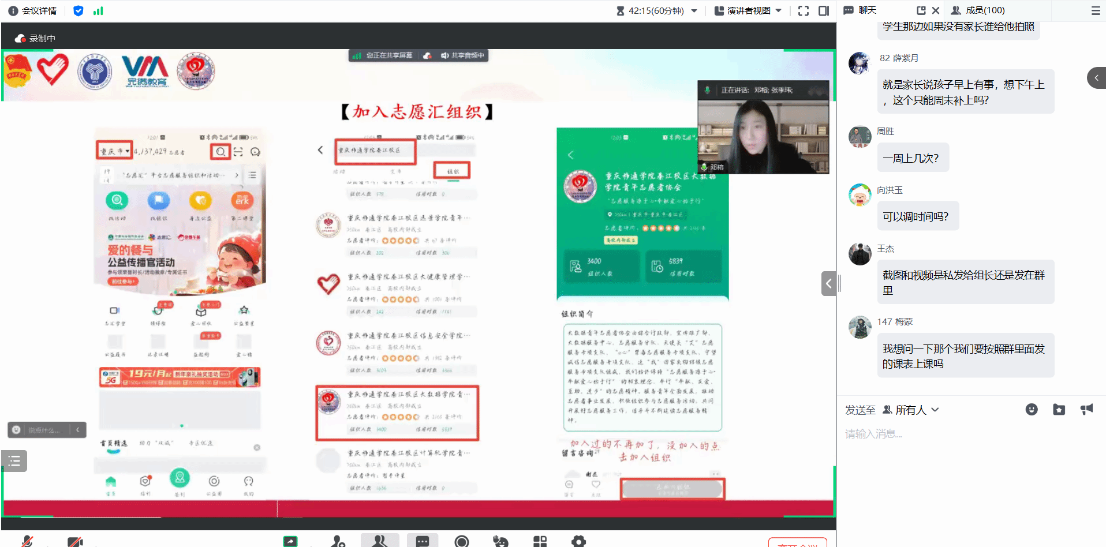1106x547 pixels.
Task: Open the emoji picker in chat
Action: (x=1032, y=410)
